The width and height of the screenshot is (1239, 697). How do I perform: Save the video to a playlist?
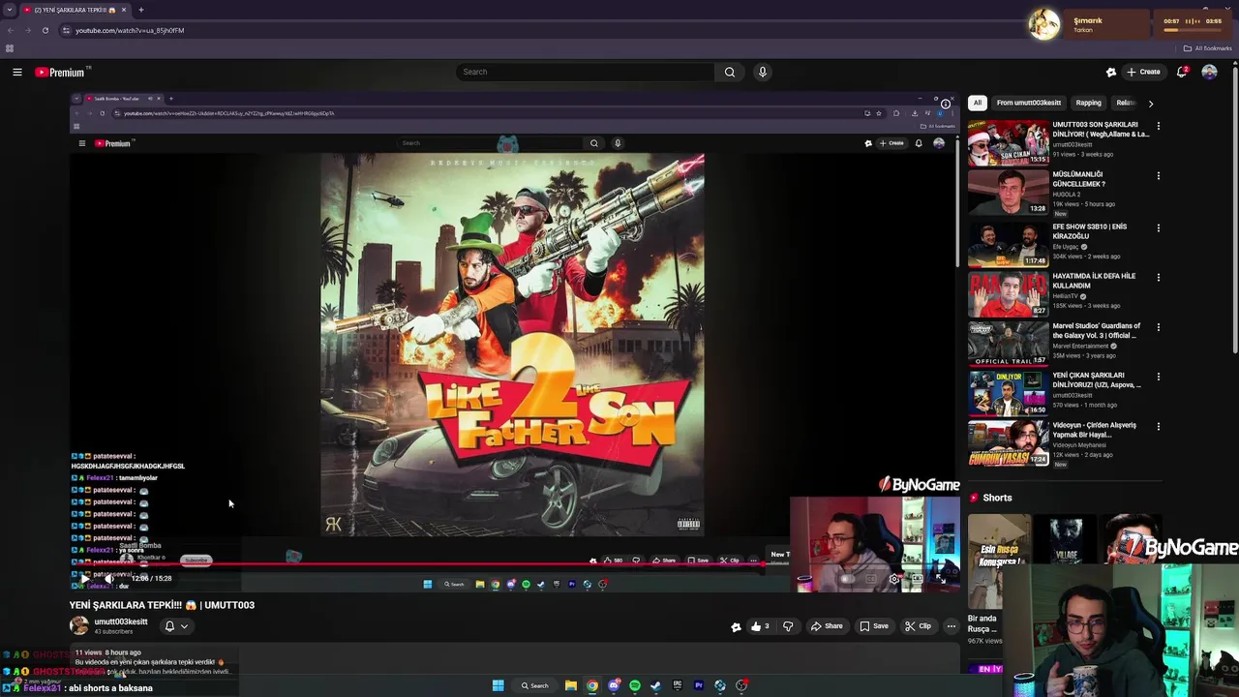874,626
